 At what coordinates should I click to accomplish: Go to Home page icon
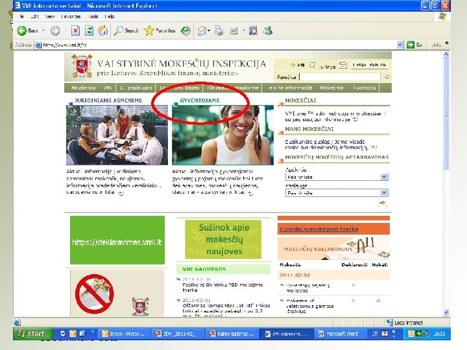click(102, 30)
